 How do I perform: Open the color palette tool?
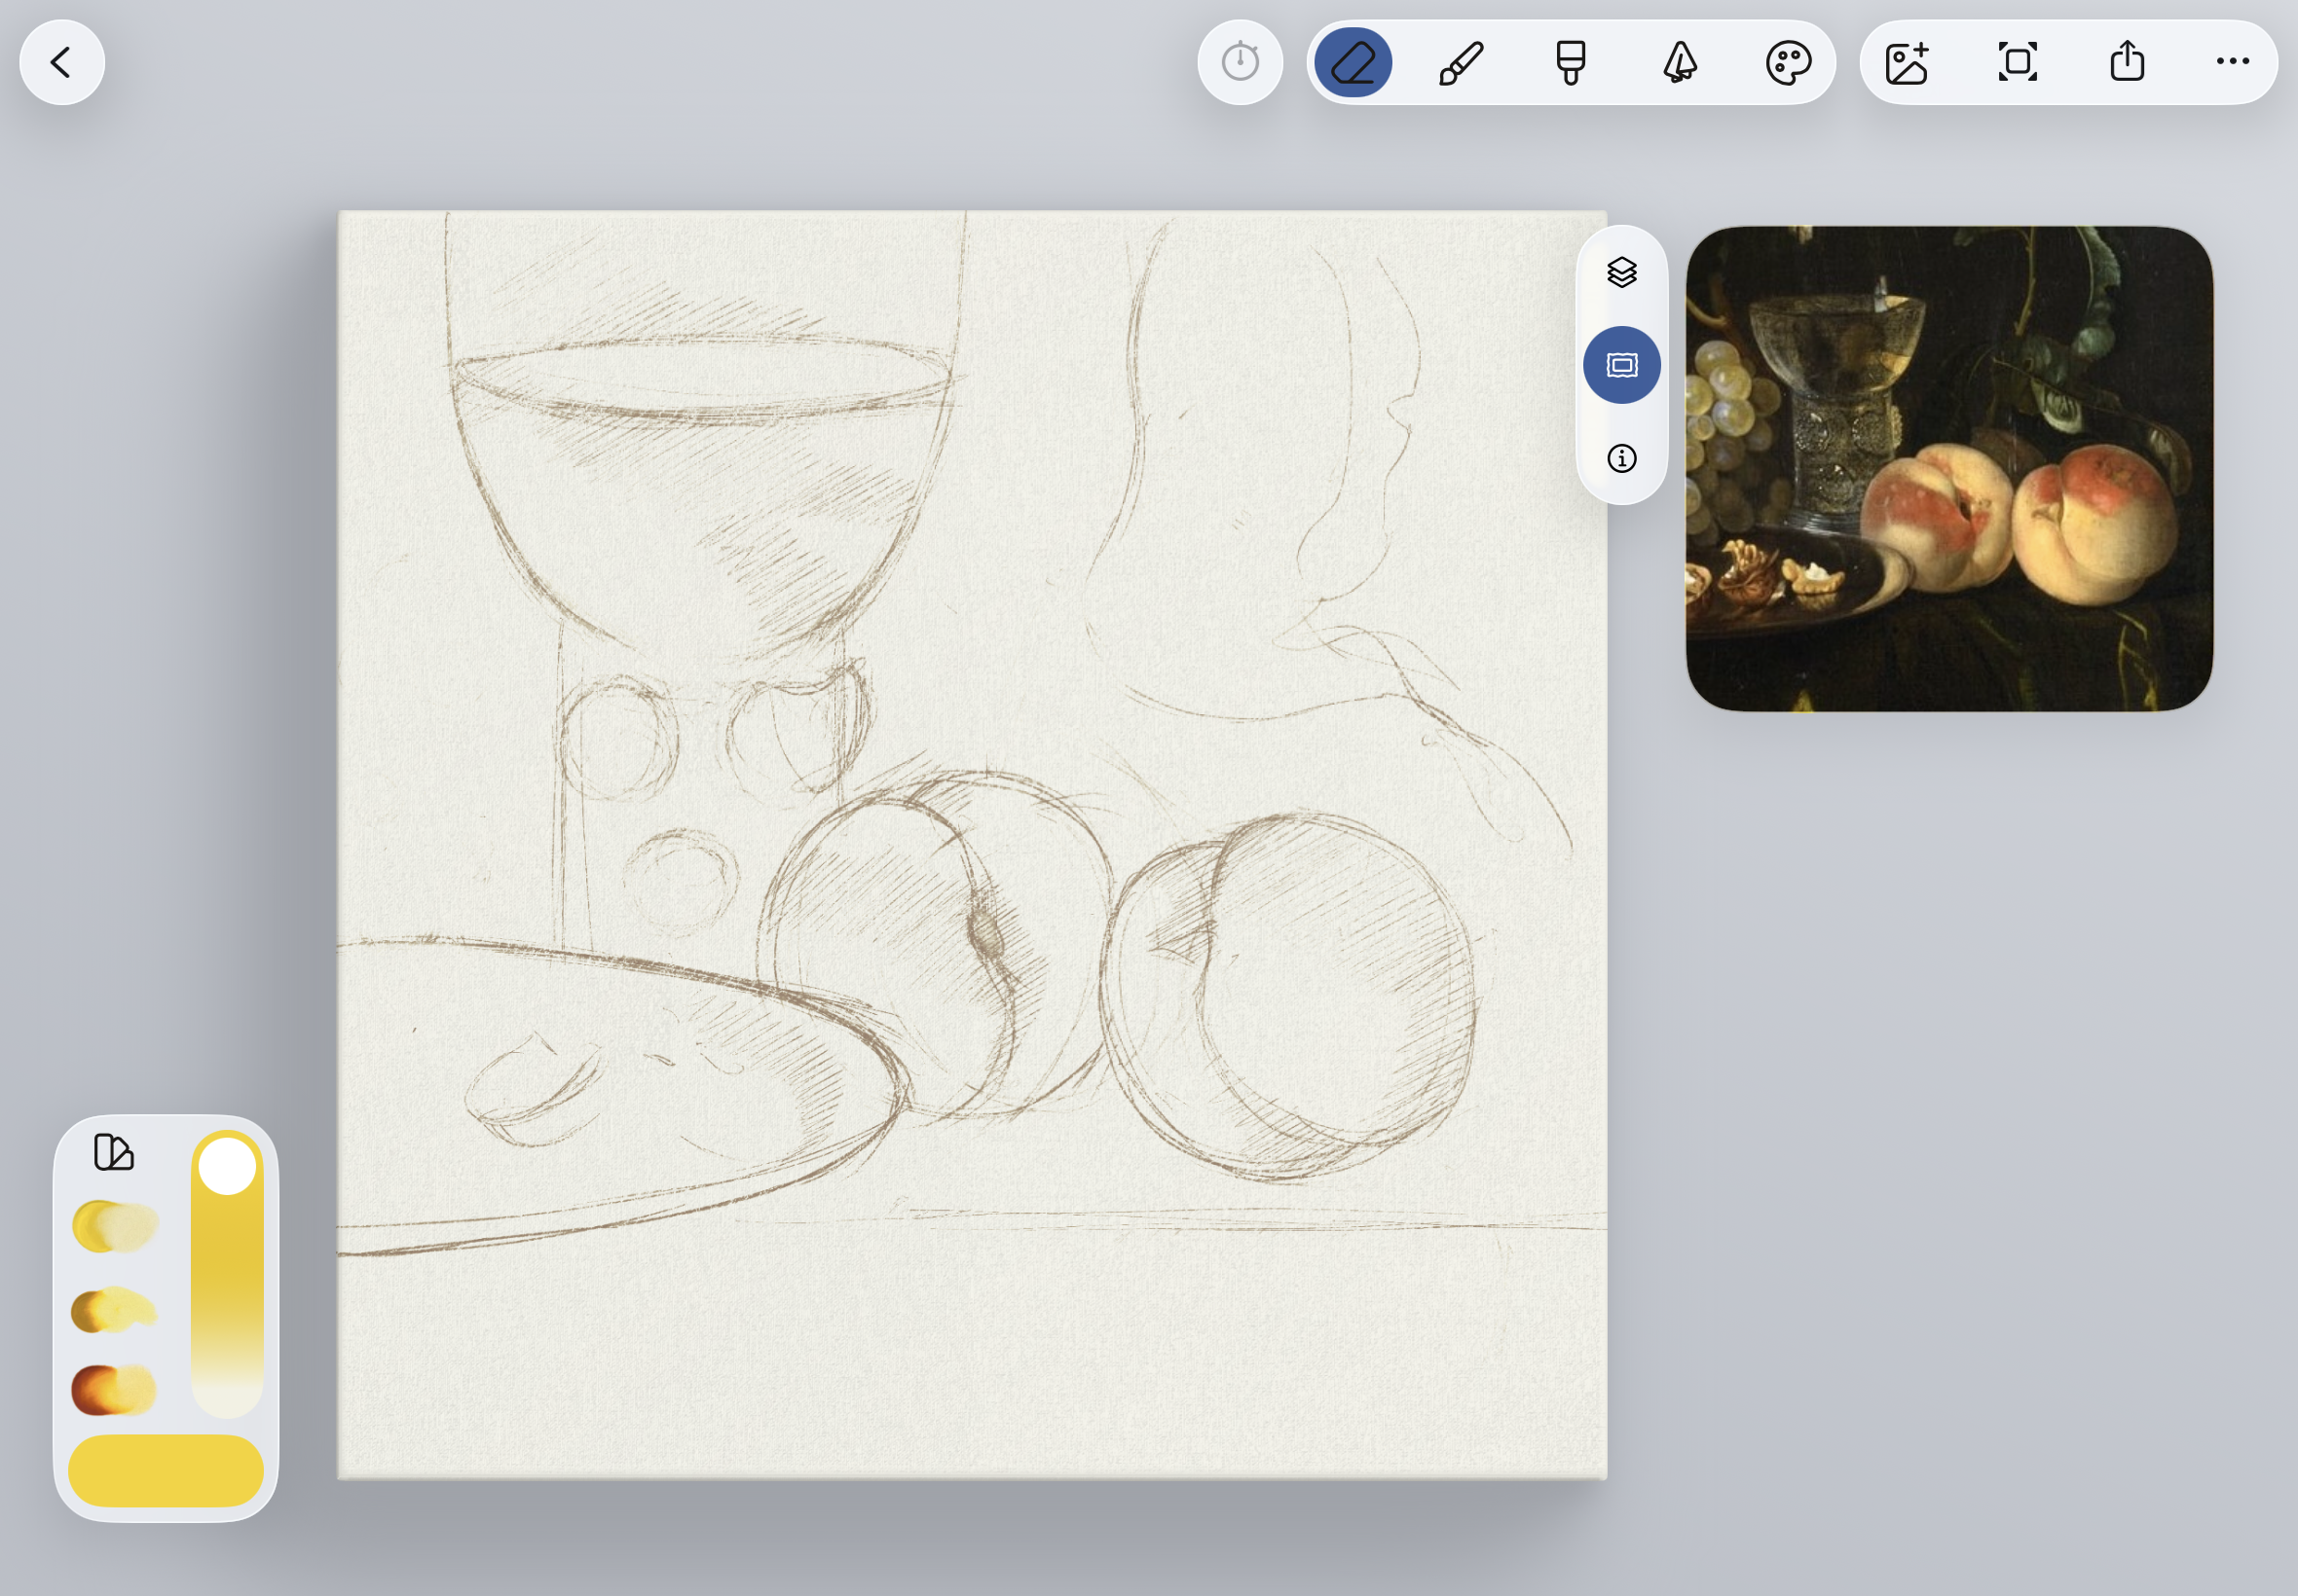coord(1788,62)
